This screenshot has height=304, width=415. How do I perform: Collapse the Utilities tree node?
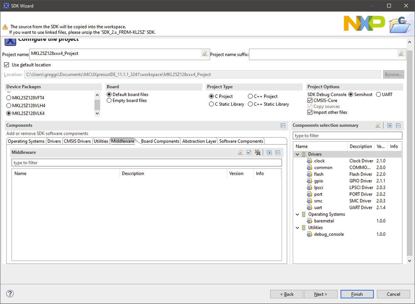click(x=297, y=227)
